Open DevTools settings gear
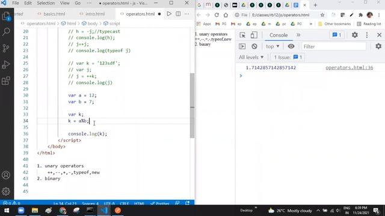385x216 pixels. click(x=354, y=35)
